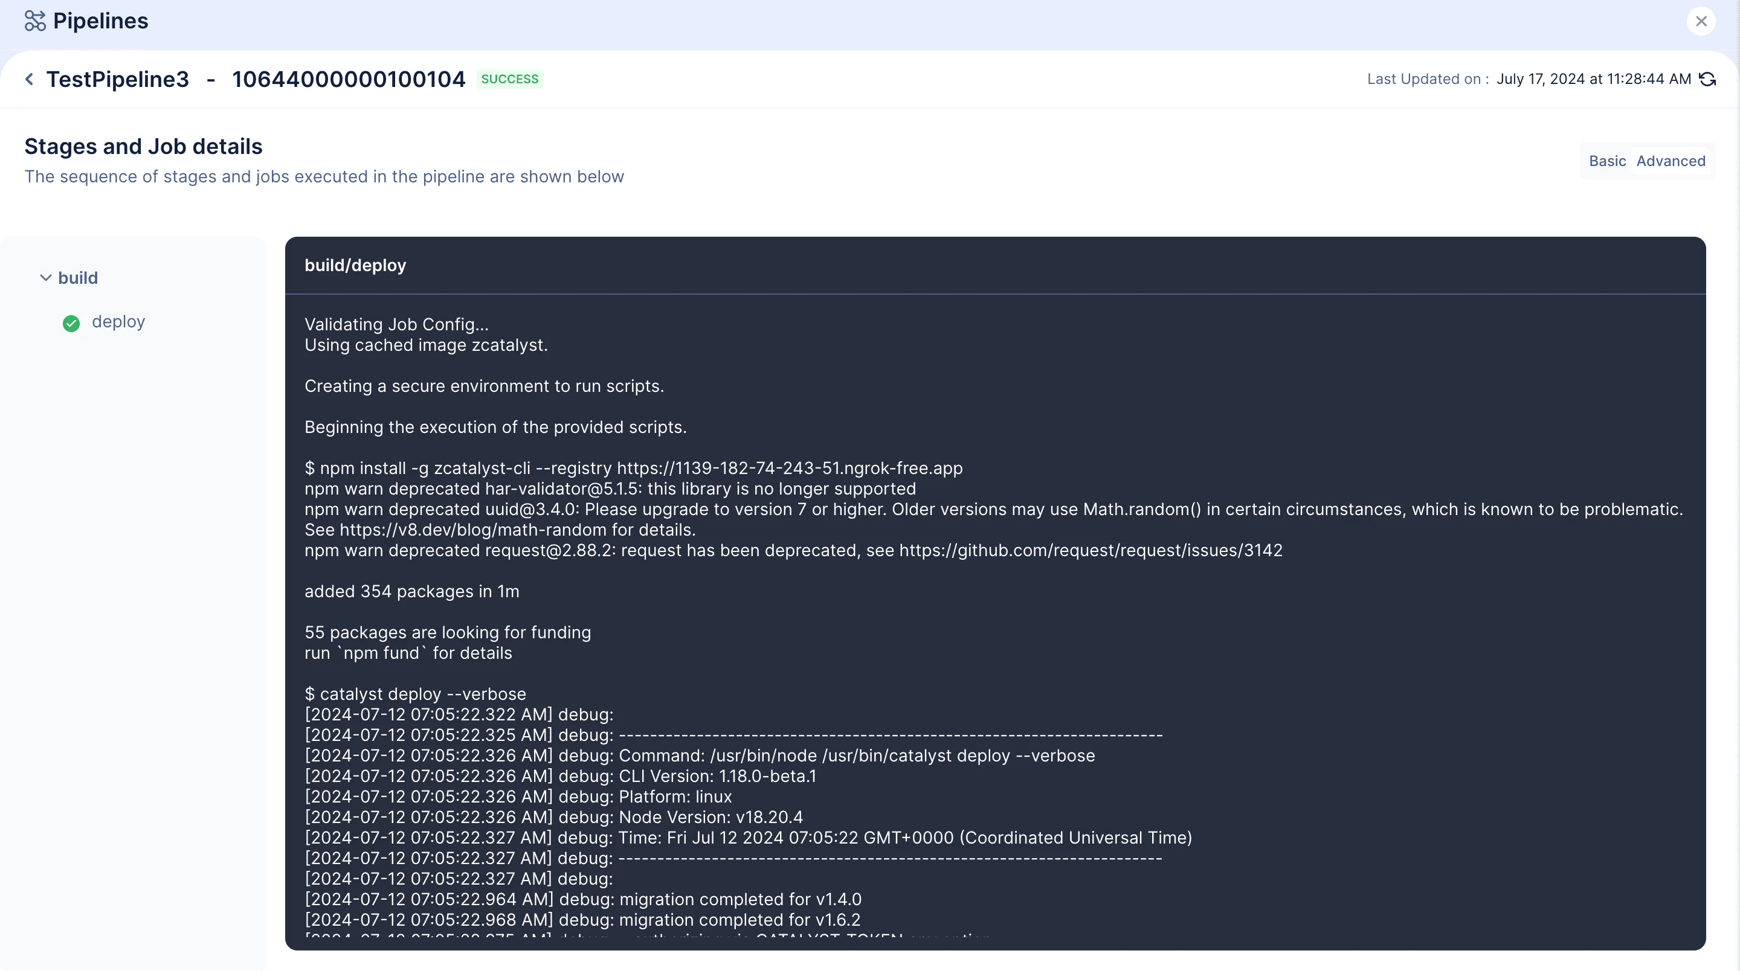Close the Pipelines panel with X
1740x971 pixels.
point(1701,22)
